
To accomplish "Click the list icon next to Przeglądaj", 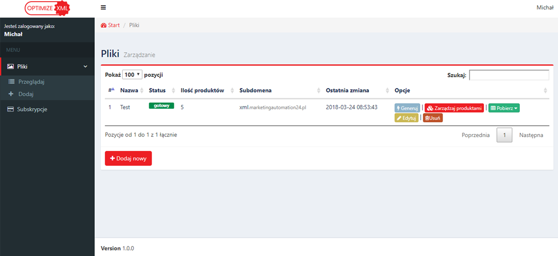I will [11, 82].
